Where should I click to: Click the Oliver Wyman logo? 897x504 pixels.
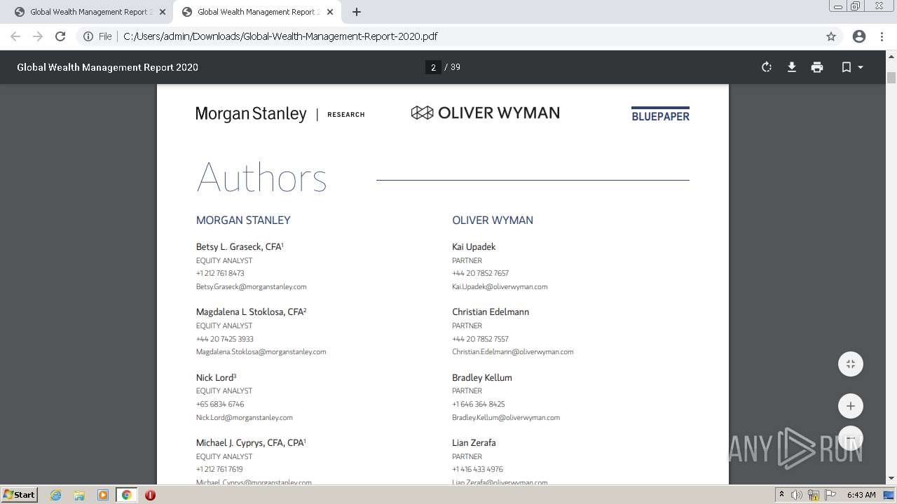click(x=485, y=113)
